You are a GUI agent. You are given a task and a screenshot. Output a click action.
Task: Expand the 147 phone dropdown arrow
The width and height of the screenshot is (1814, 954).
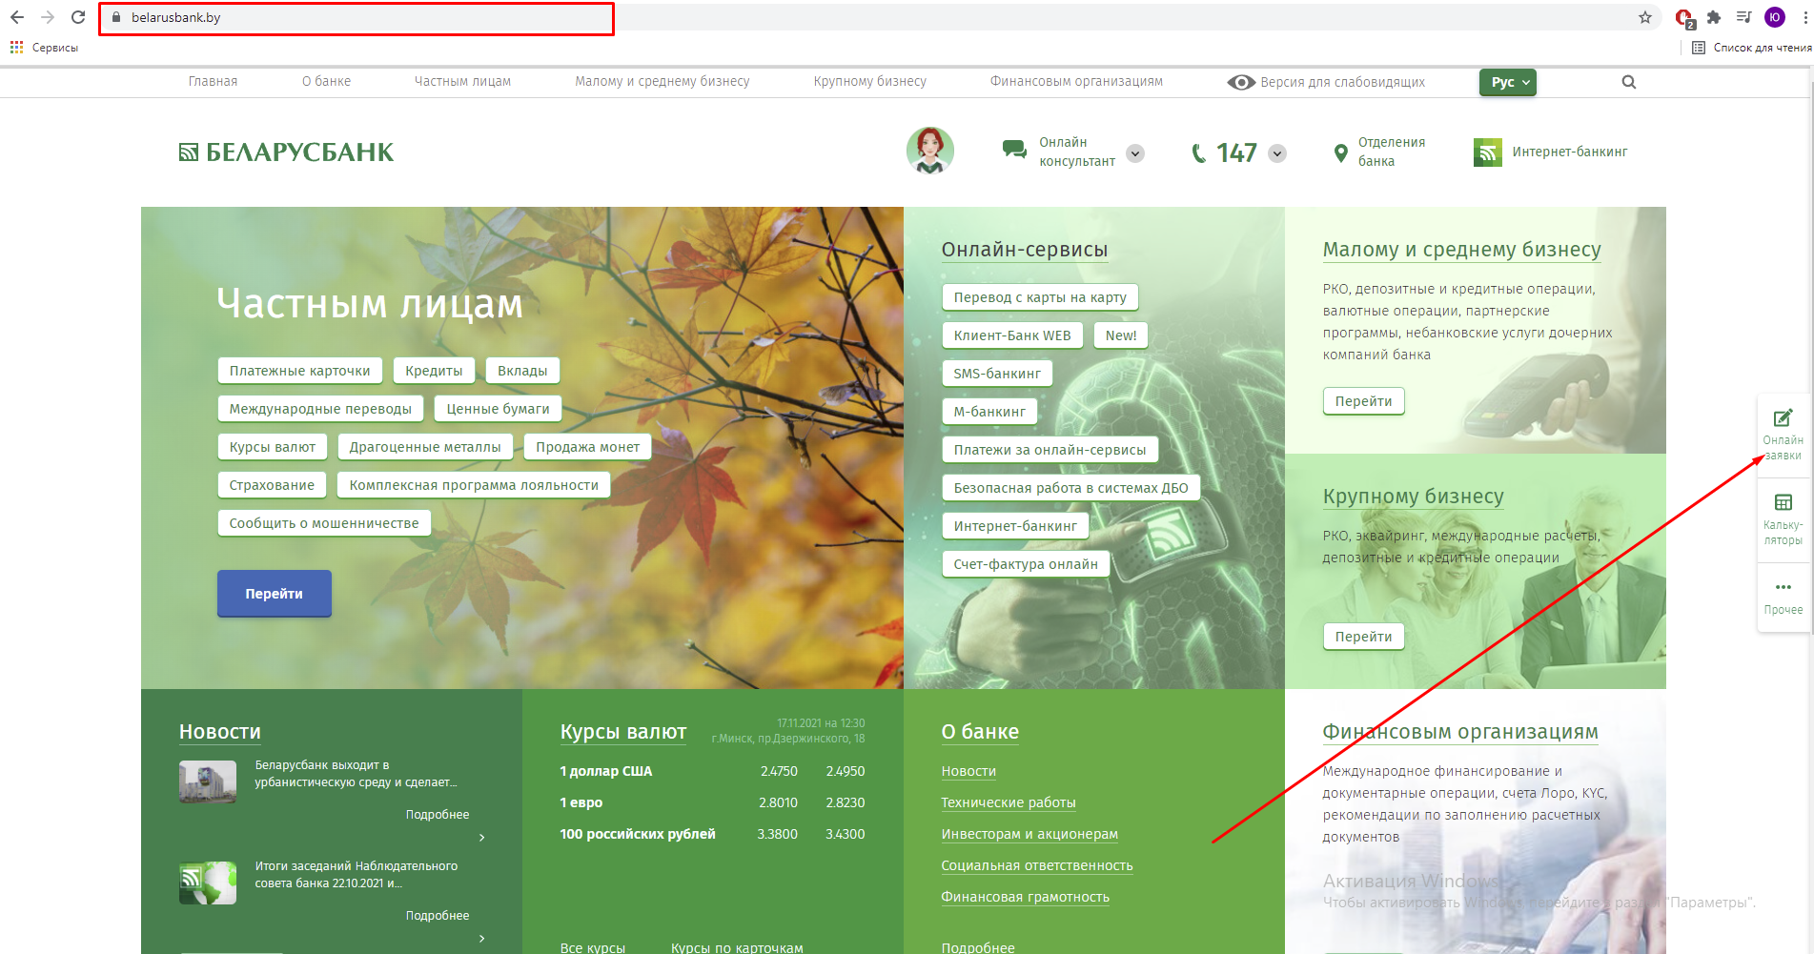pyautogui.click(x=1278, y=152)
